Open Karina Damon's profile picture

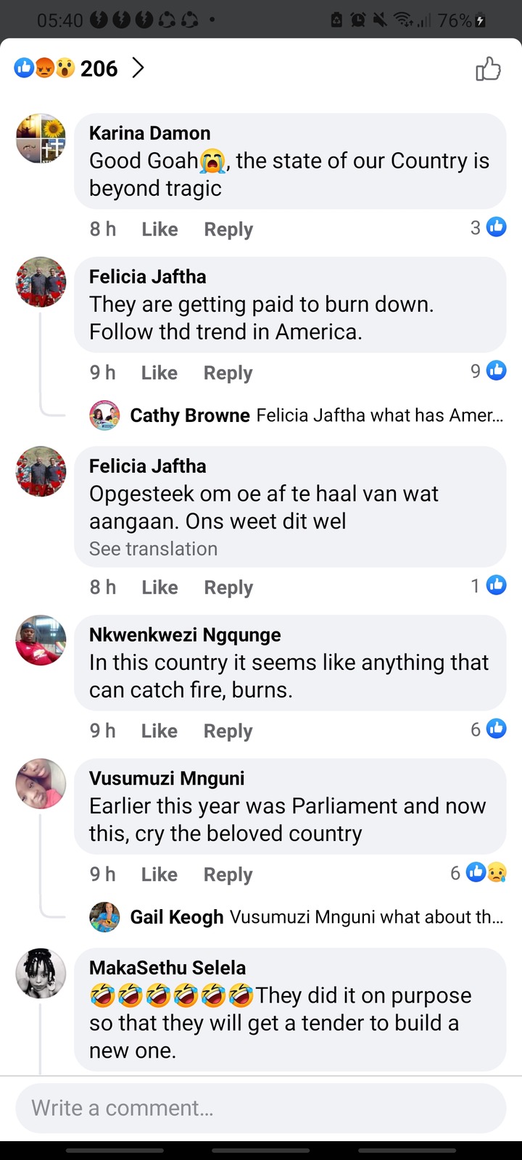pyautogui.click(x=41, y=138)
